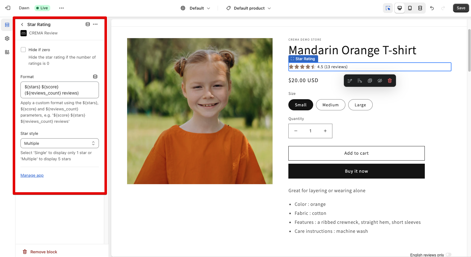Screen dimensions: 471x257
Task: Open the three-dot menu beside Live badge
Action: point(61,8)
